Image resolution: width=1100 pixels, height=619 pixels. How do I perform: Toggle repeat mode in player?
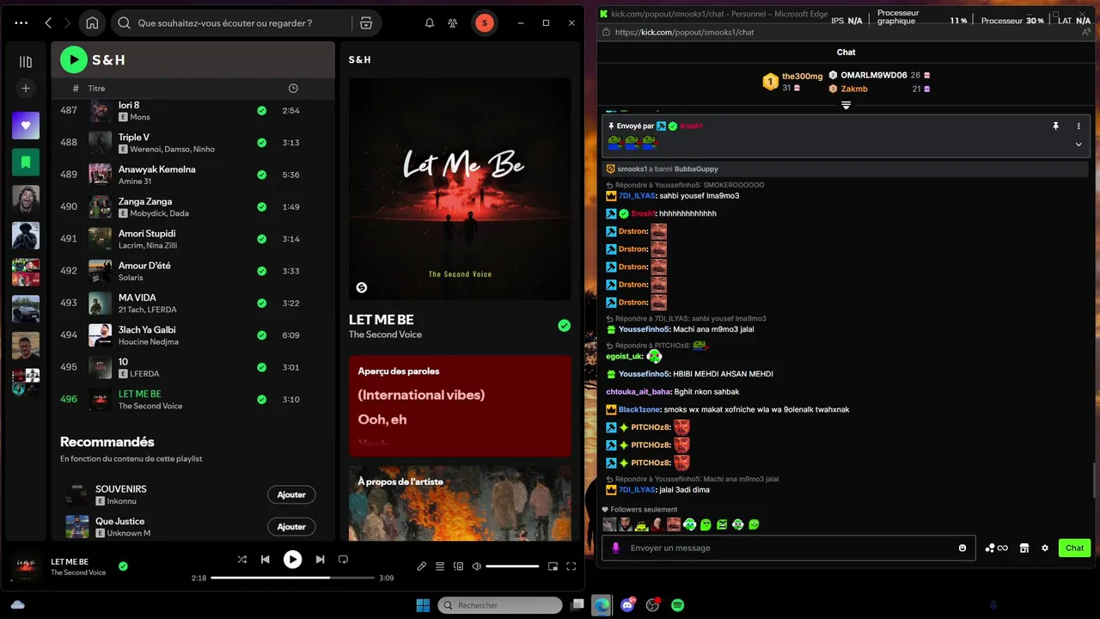click(343, 560)
